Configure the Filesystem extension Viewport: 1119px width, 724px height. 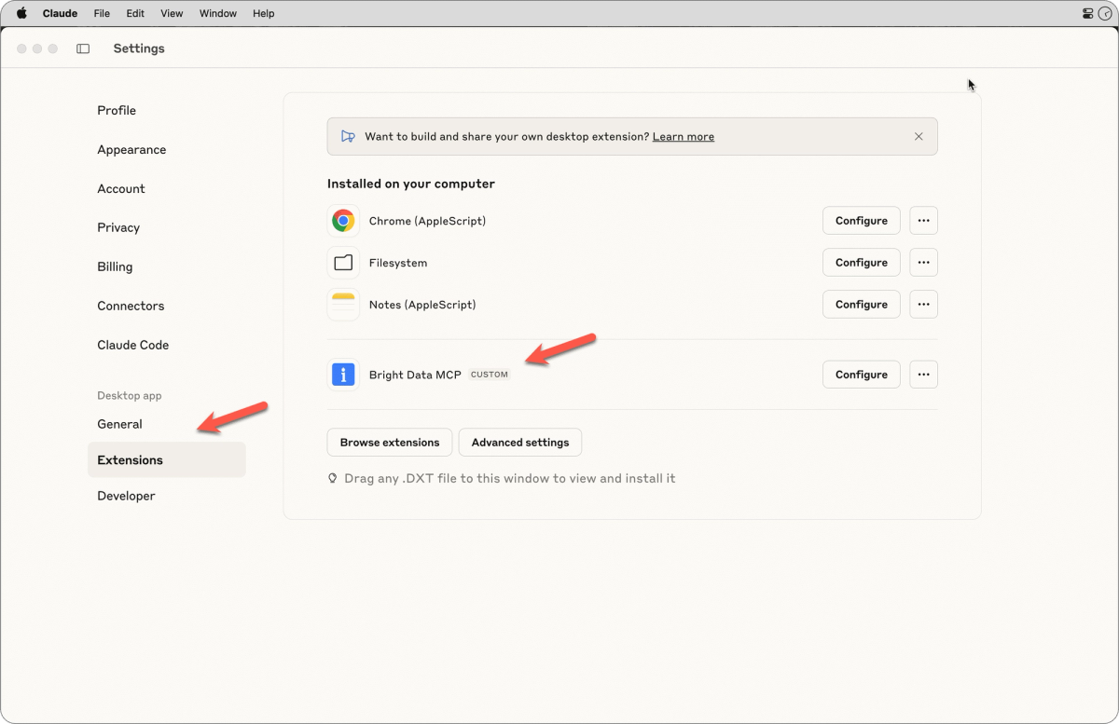tap(862, 263)
